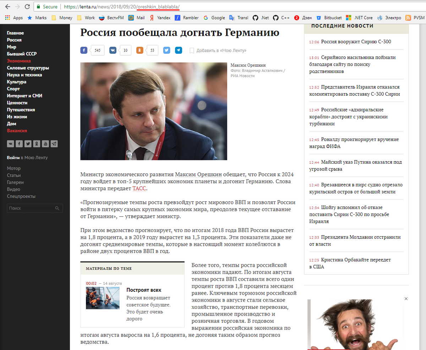Click sidebar YouTube social icon

45,143
